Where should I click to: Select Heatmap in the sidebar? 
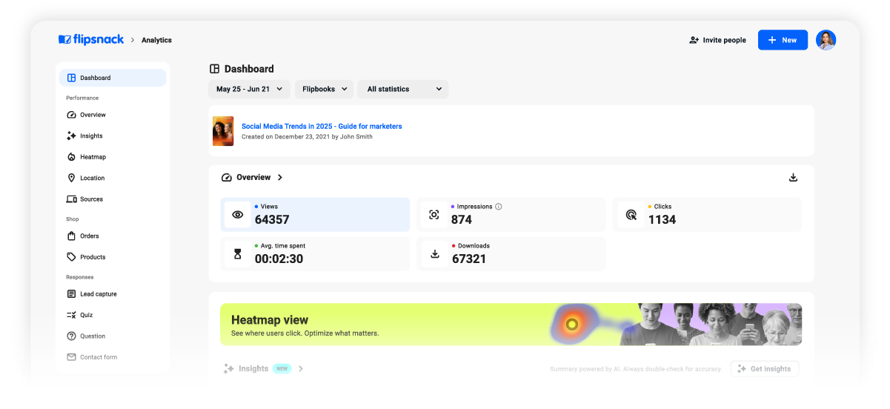[x=93, y=157]
